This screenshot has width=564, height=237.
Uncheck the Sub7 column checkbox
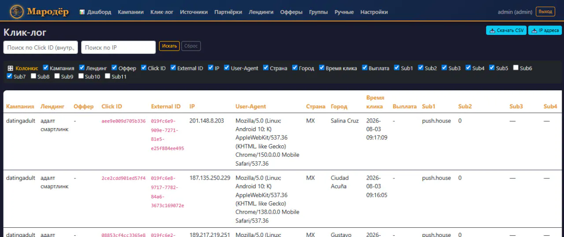coord(9,76)
